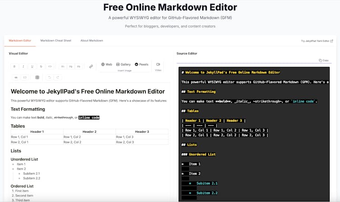The height and width of the screenshot is (202, 340).
Task: Apply strikethrough formatting button
Action: click(x=41, y=66)
